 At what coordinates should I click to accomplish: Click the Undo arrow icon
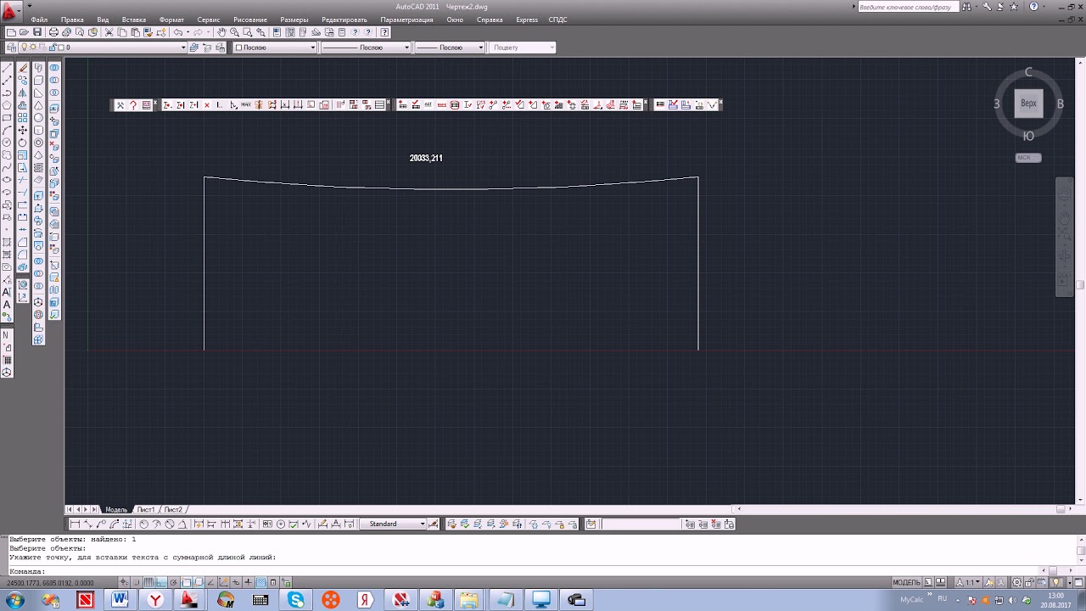tap(177, 32)
